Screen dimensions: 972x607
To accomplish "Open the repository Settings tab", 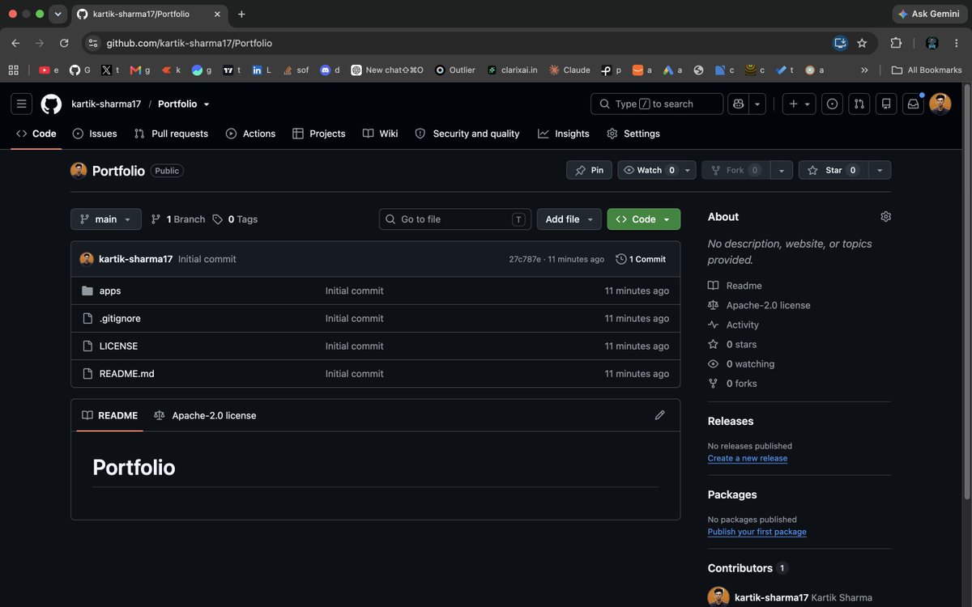I will [633, 134].
